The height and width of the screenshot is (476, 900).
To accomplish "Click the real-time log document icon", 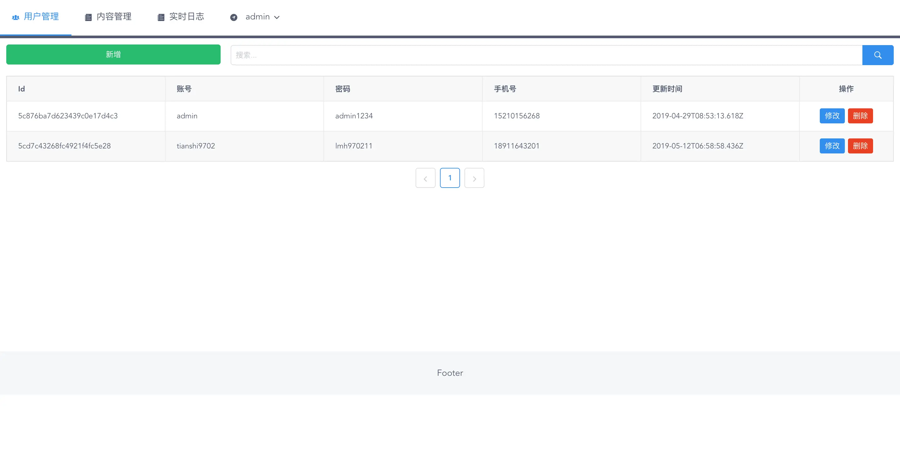I will point(161,18).
